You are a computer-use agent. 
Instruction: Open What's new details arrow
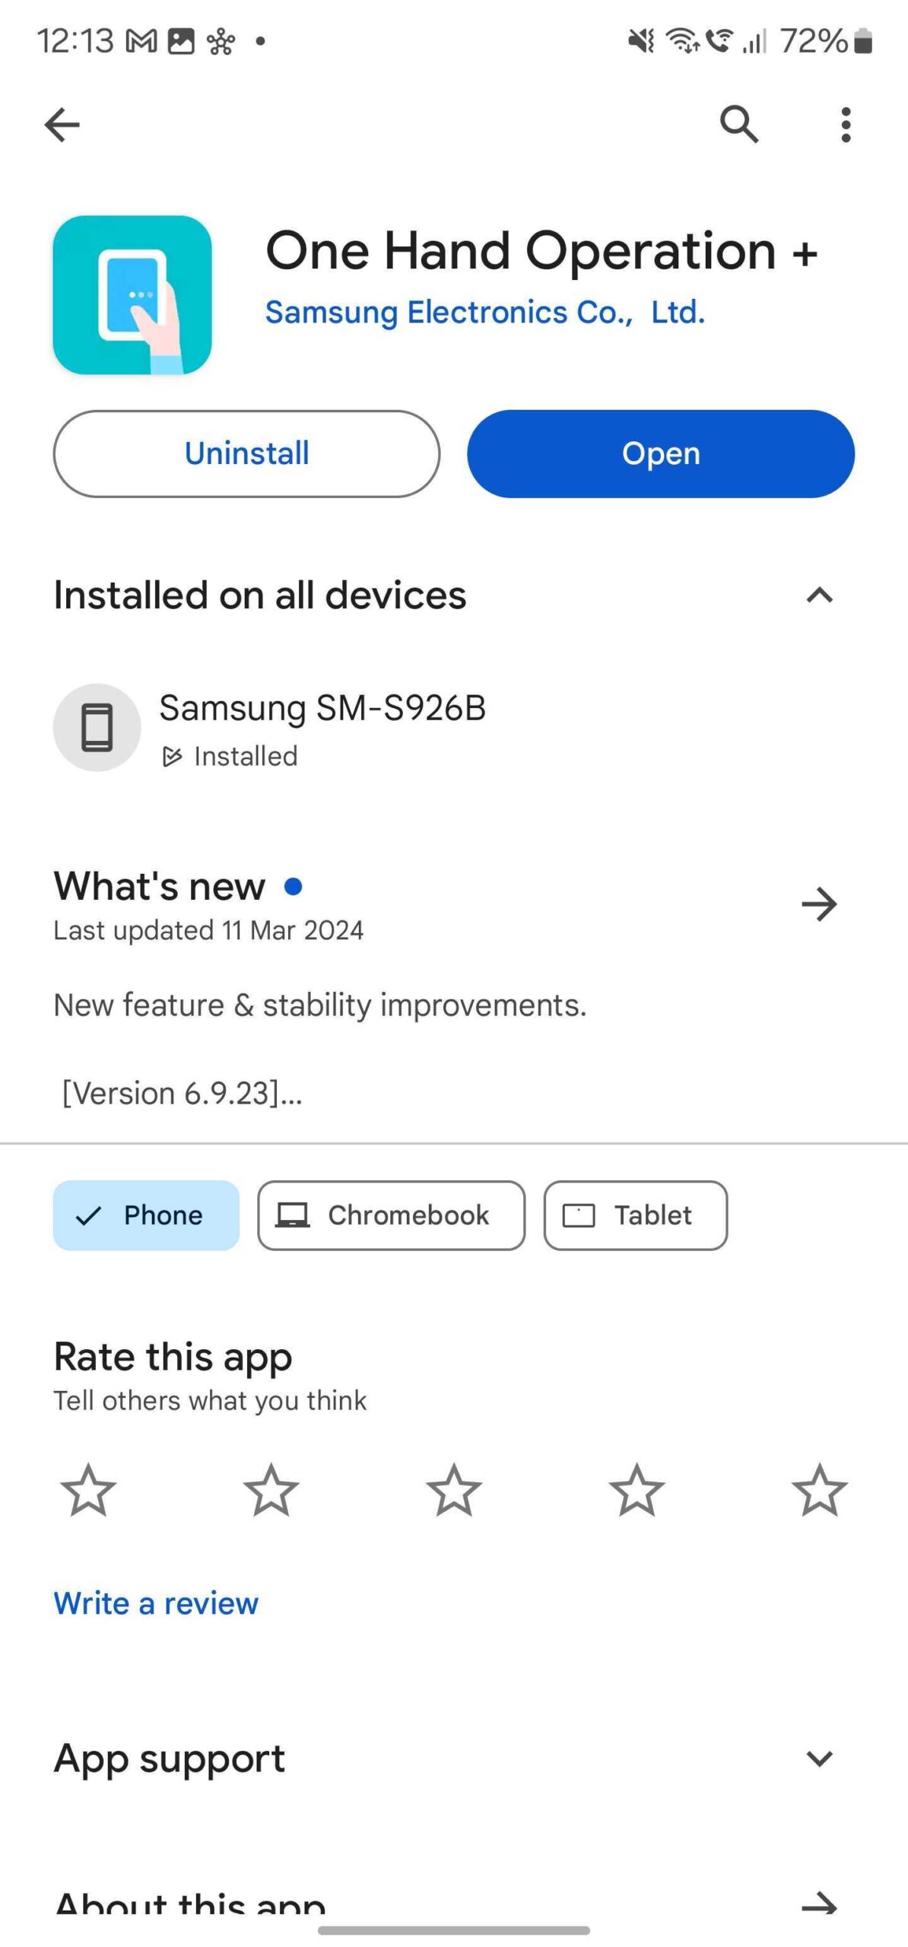coord(819,904)
